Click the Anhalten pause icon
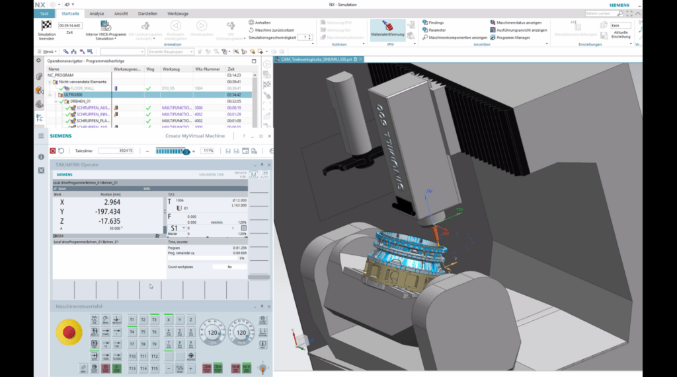The image size is (677, 377). [x=251, y=22]
